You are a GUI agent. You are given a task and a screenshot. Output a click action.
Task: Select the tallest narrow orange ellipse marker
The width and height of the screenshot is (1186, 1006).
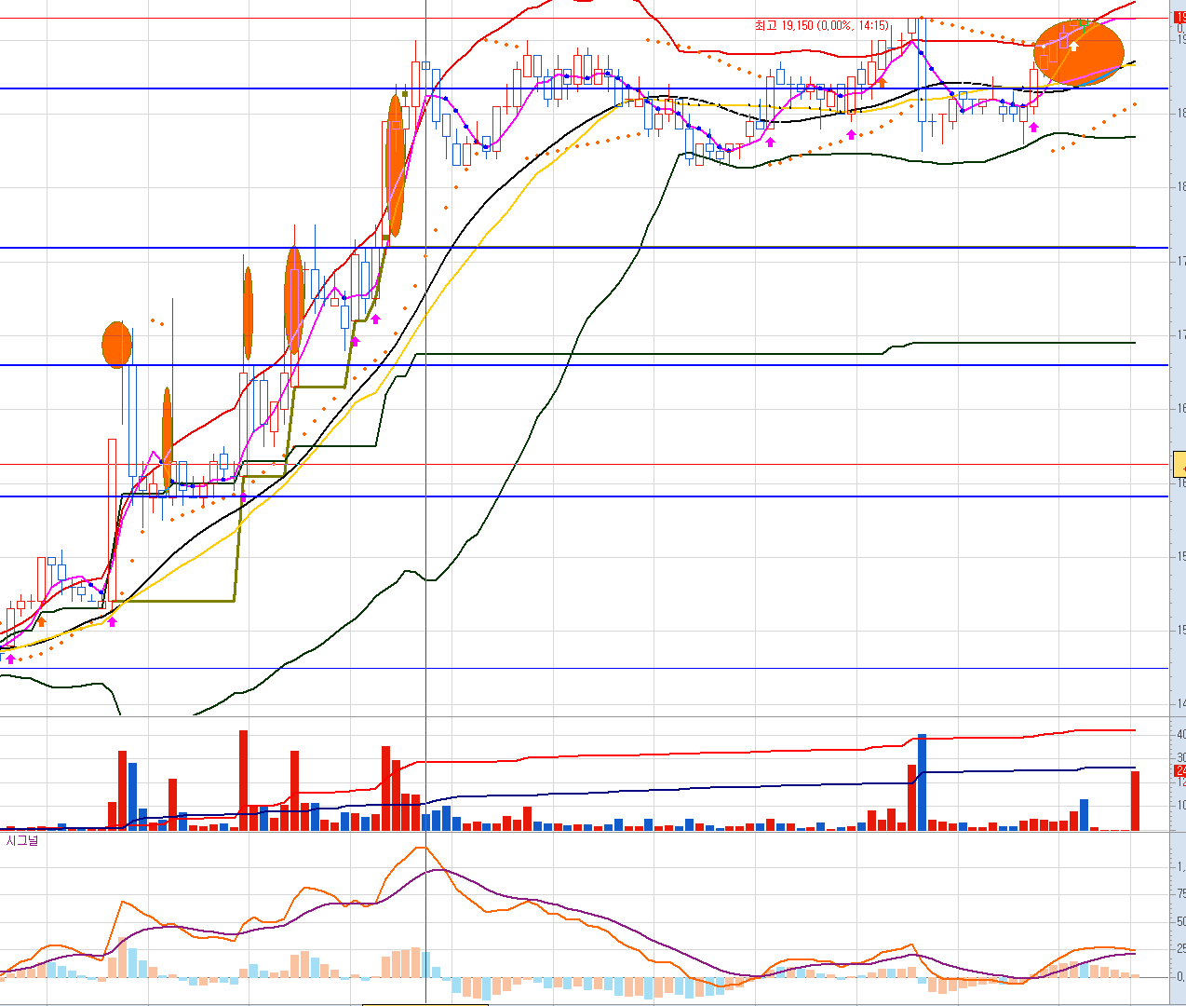[395, 166]
